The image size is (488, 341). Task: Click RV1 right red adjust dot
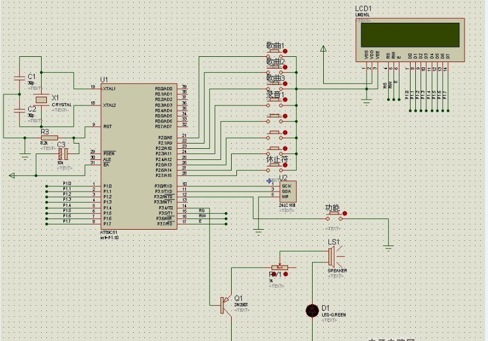pyautogui.click(x=286, y=274)
